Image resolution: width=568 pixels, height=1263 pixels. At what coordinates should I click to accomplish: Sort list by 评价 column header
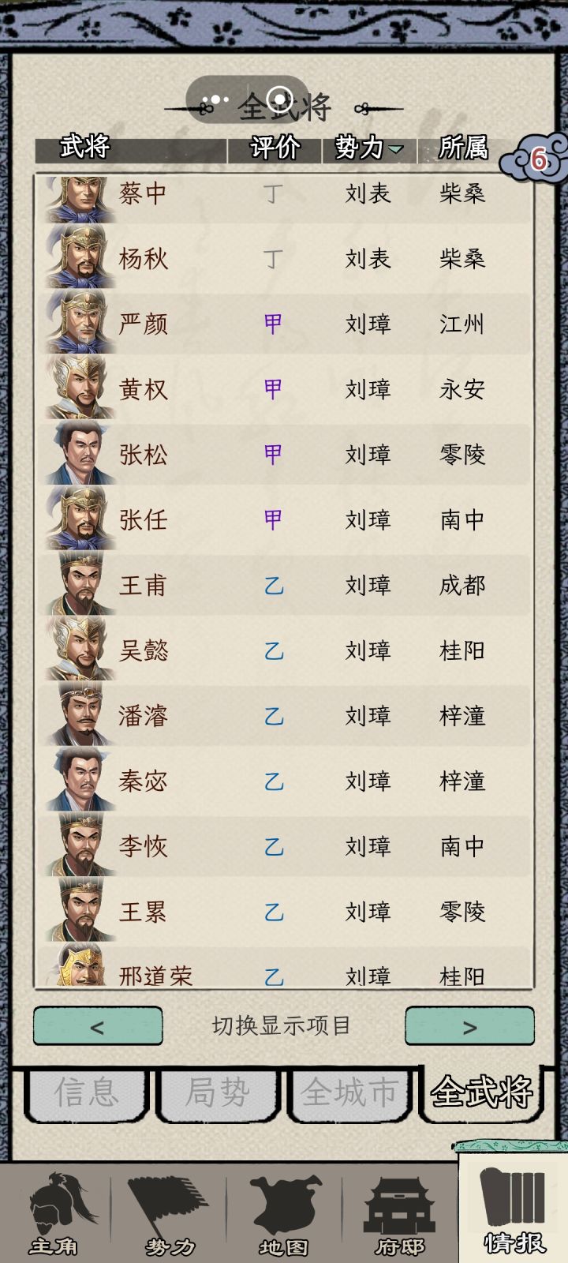click(275, 148)
